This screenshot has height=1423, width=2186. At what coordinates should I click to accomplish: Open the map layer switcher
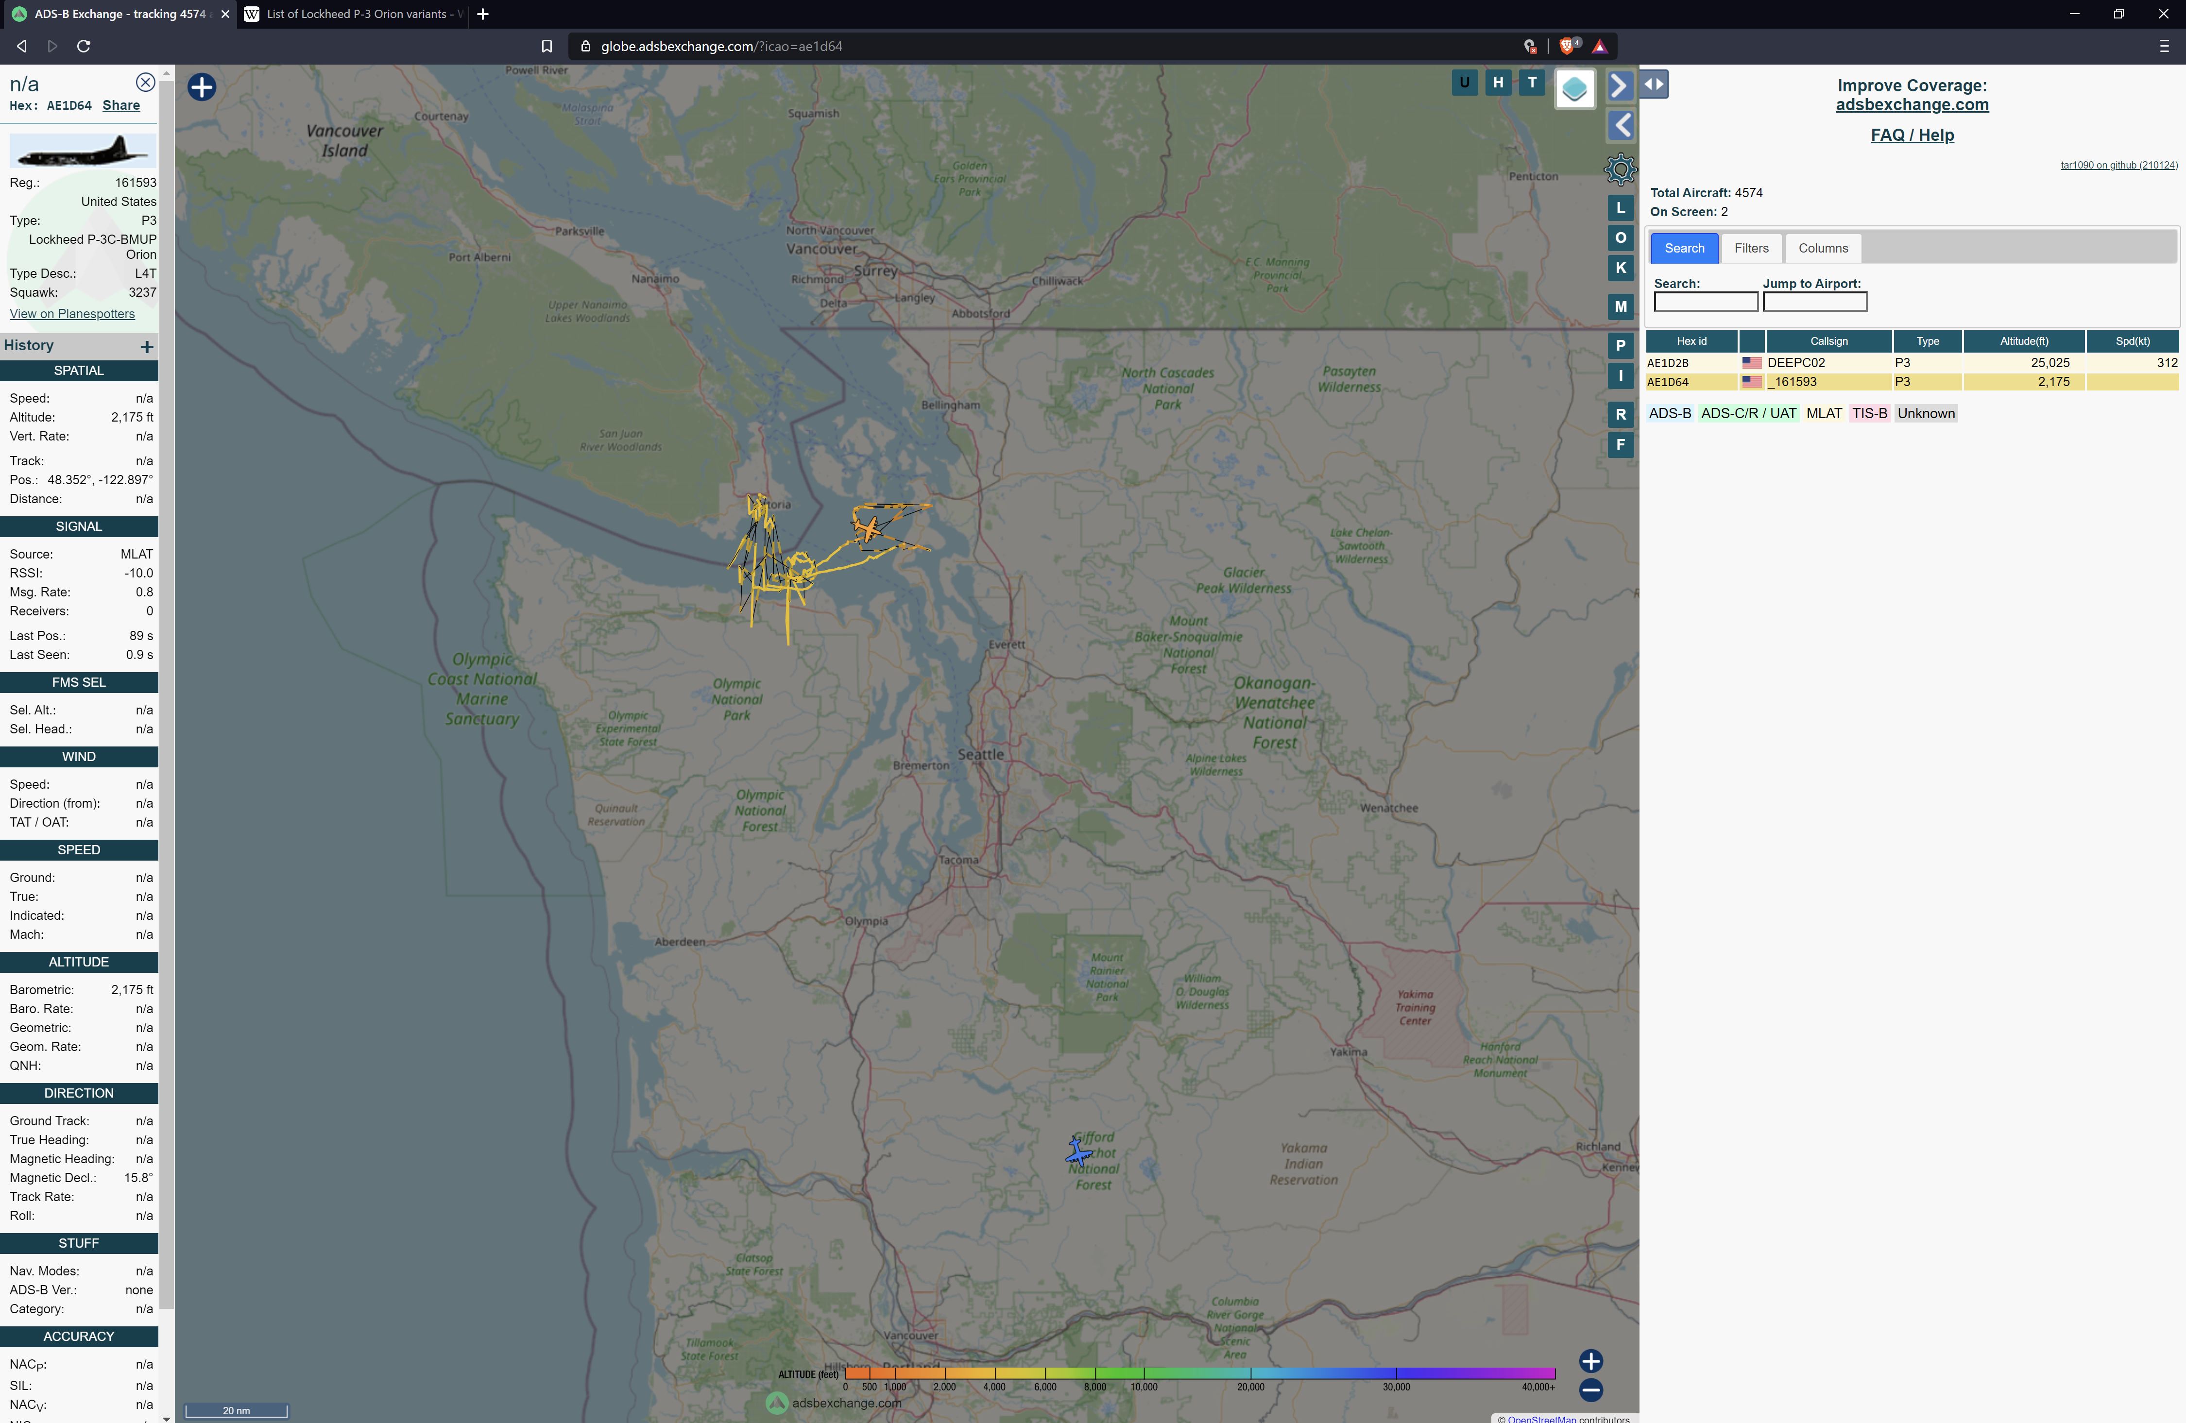click(1574, 89)
